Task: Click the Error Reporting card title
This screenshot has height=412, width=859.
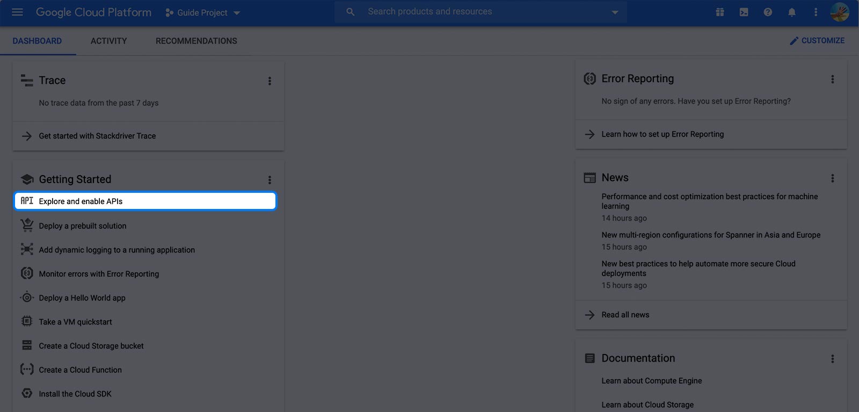Action: 638,79
